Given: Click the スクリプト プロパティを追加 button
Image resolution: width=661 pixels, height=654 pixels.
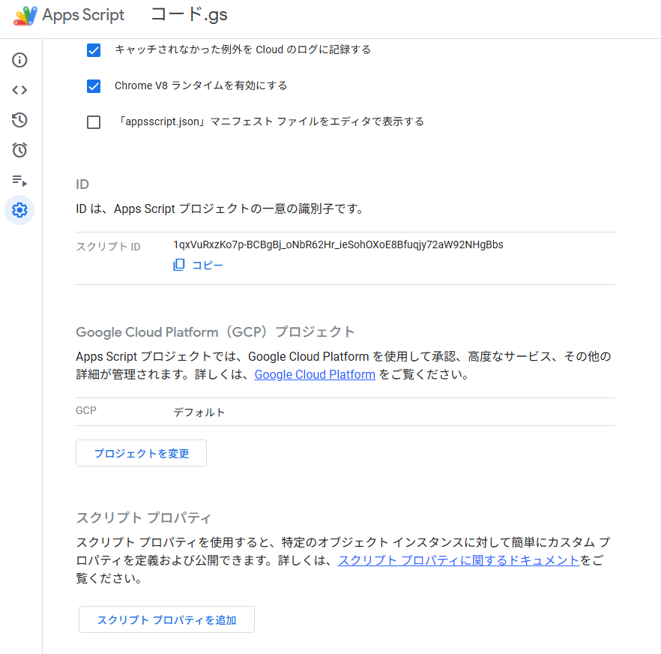Looking at the screenshot, I should (166, 619).
